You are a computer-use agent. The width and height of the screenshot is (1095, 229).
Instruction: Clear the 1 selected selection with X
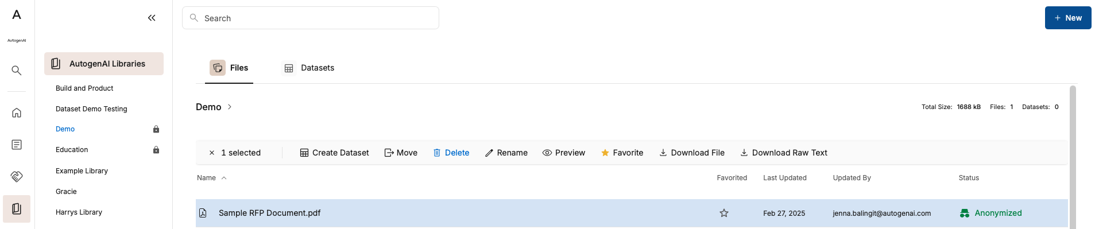point(212,153)
